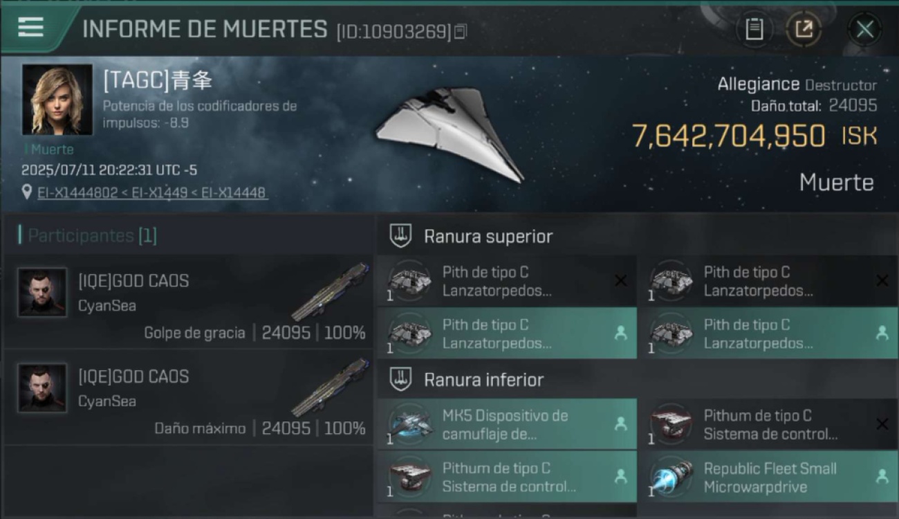This screenshot has height=519, width=899.
Task: Select first destroyed Pith Lanzatorpedos module
Action: click(507, 281)
